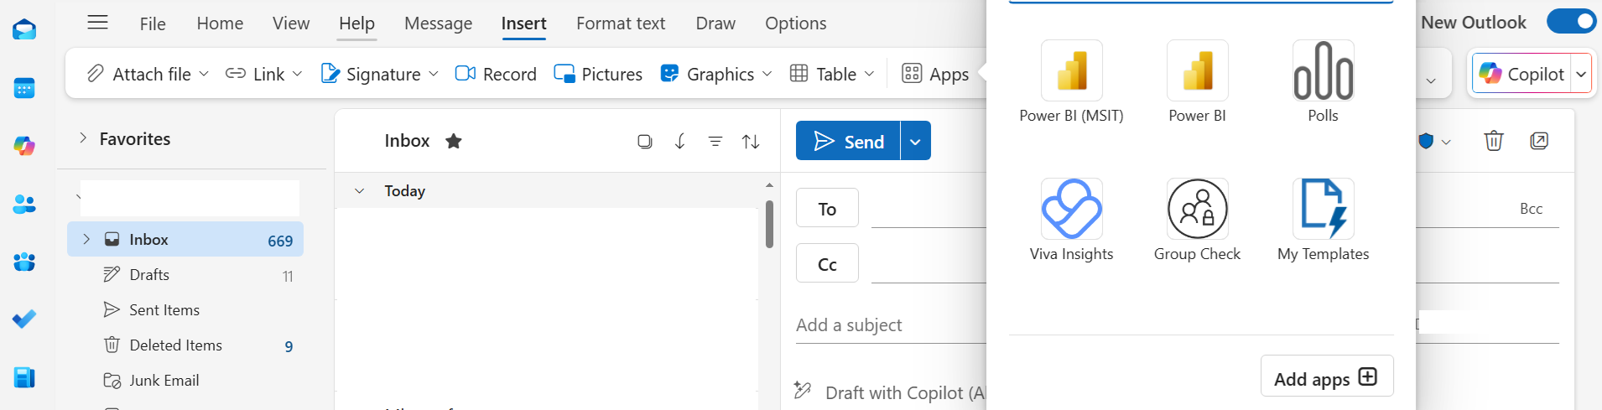Click the discard draft trash icon
This screenshot has height=410, width=1602.
coord(1493,141)
